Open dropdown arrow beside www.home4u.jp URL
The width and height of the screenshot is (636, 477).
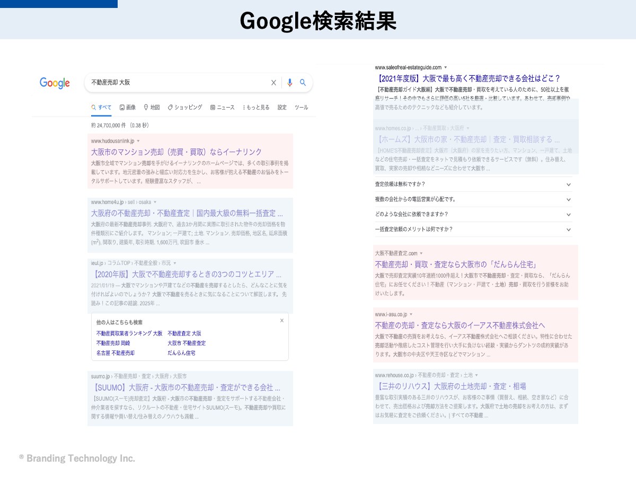(x=155, y=202)
